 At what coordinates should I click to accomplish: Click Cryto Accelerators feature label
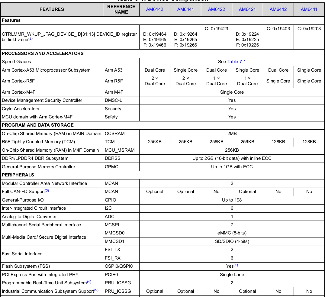tap(21, 109)
